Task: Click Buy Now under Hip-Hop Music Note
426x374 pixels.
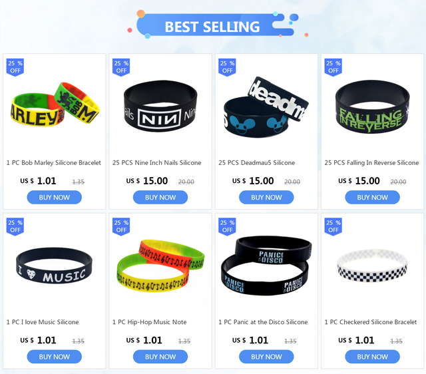Action: coord(160,357)
